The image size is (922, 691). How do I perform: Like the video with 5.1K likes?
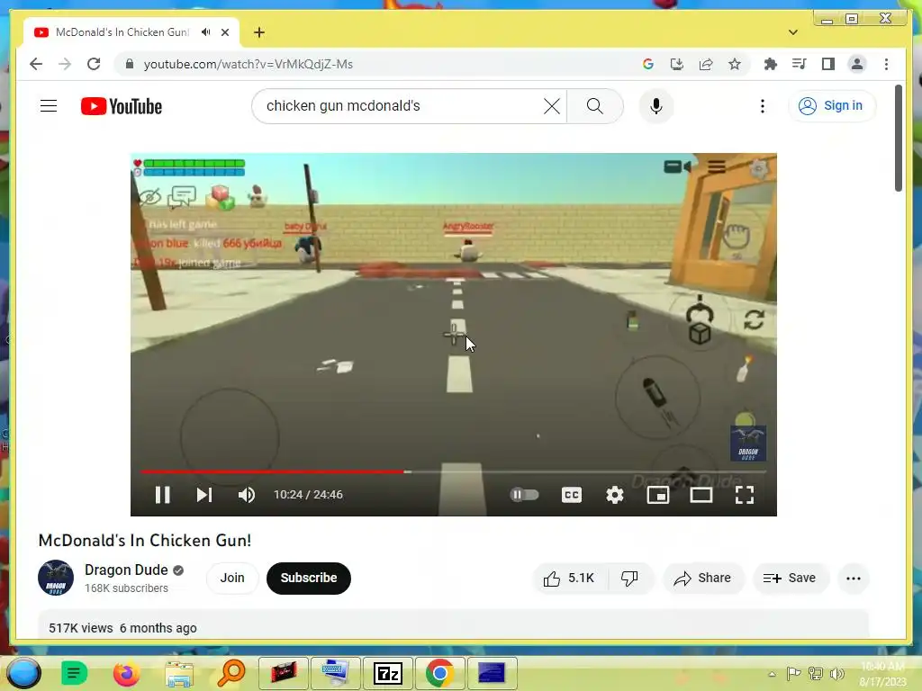(x=569, y=579)
